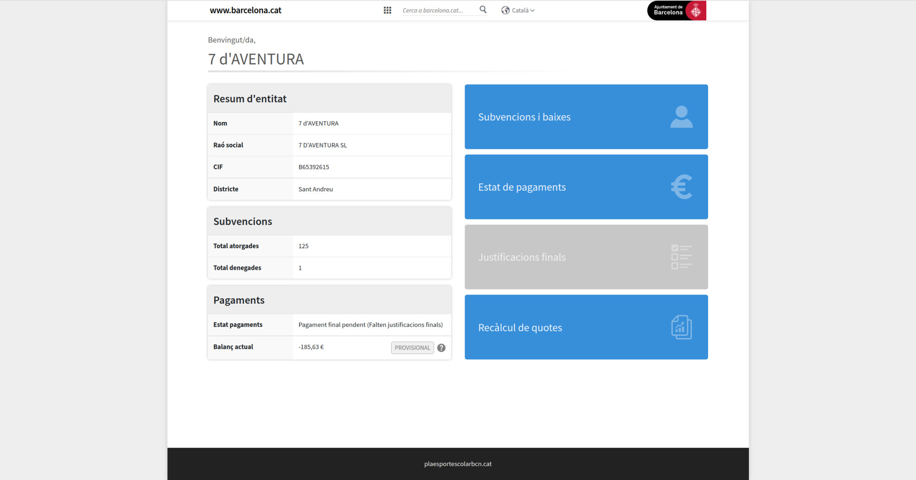The image size is (916, 480).
Task: Click the euro icon in Estat de pagaments
Action: (682, 187)
